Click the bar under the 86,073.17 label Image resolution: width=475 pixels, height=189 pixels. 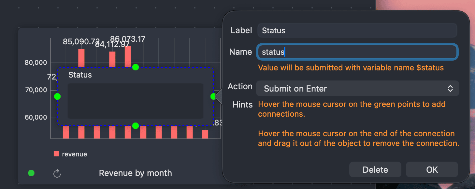(x=128, y=57)
